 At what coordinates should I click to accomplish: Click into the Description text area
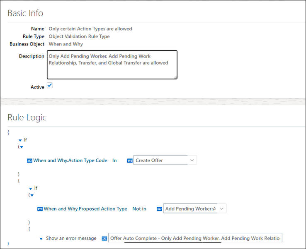[x=112, y=65]
